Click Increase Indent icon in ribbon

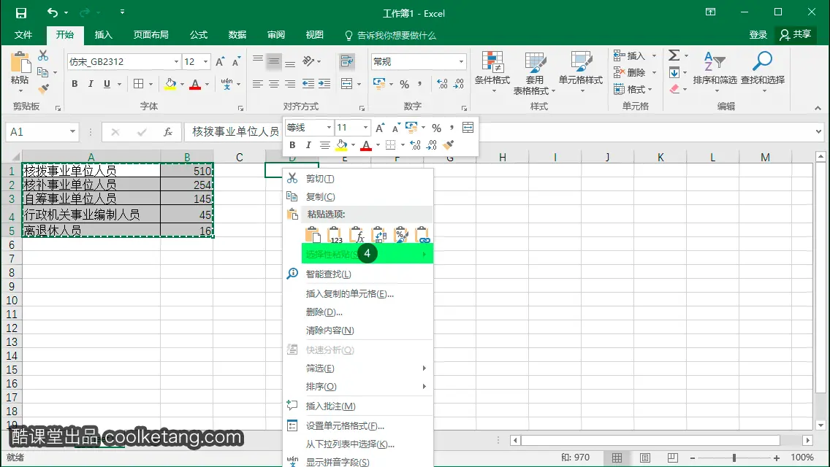tap(324, 84)
